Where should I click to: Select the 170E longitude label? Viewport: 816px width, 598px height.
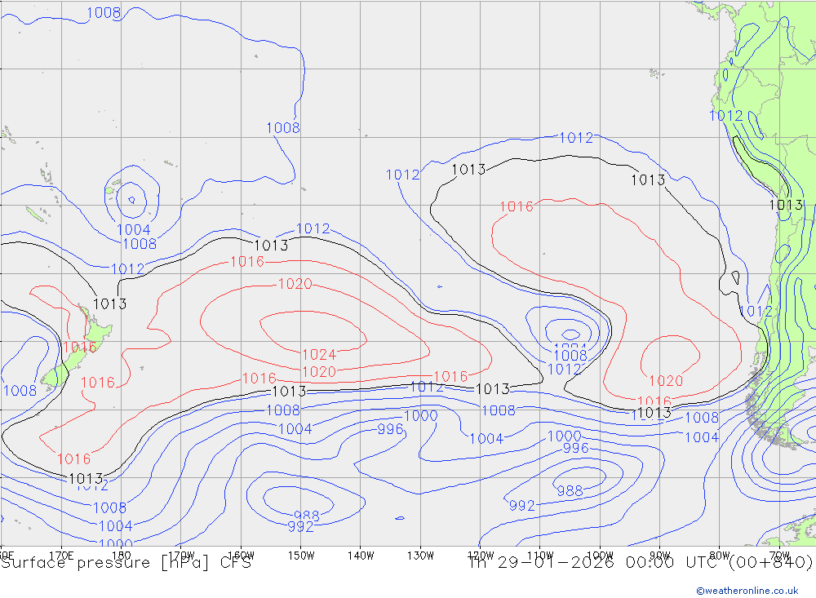[61, 556]
